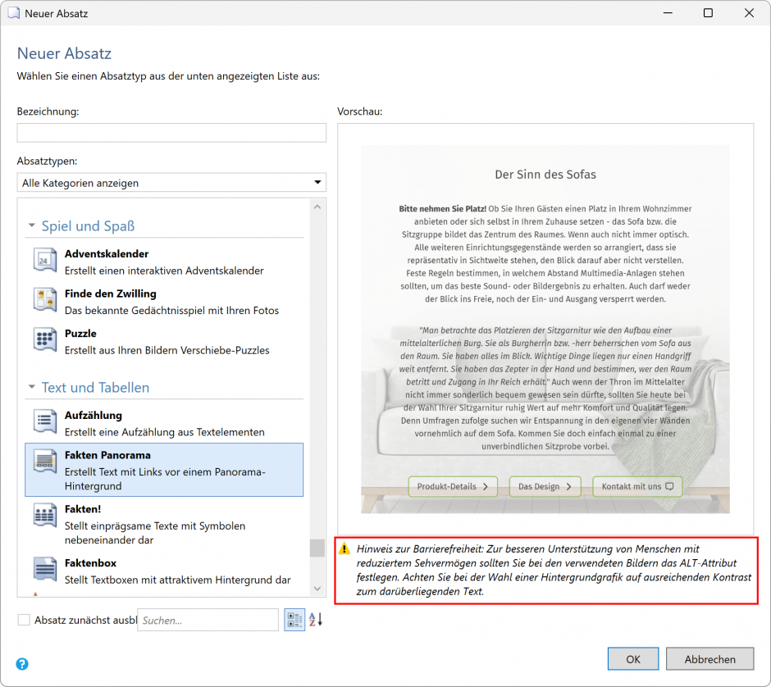Click the Fakten! paragraph icon
Viewport: 771px width, 687px height.
coord(44,516)
